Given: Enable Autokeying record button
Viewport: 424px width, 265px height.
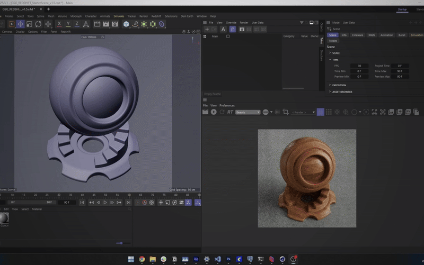Looking at the screenshot, I should pyautogui.click(x=144, y=203).
